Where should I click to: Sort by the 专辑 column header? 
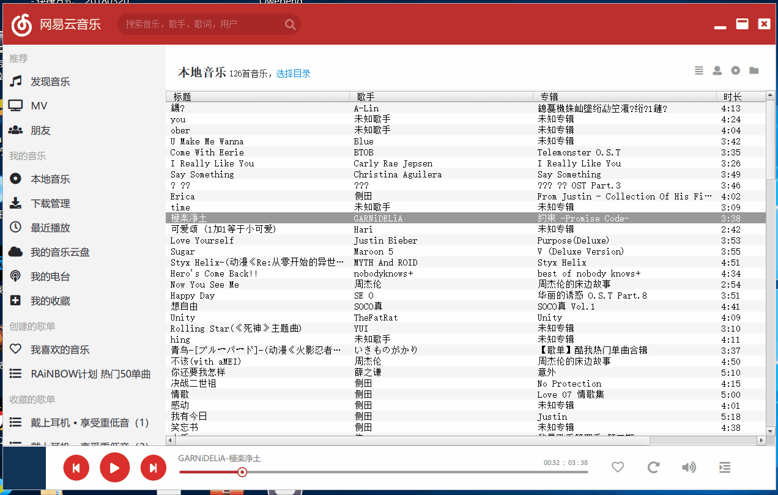click(624, 97)
